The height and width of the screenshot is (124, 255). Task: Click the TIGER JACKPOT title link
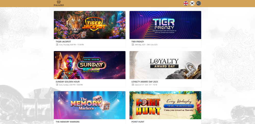[x=63, y=42]
